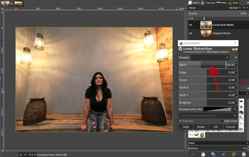Viewport: 249px width, 157px height.
Task: Click the Zoom value stepper arrows
Action: click(236, 80)
